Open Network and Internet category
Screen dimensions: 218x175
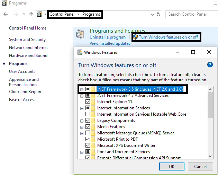[x=28, y=48]
